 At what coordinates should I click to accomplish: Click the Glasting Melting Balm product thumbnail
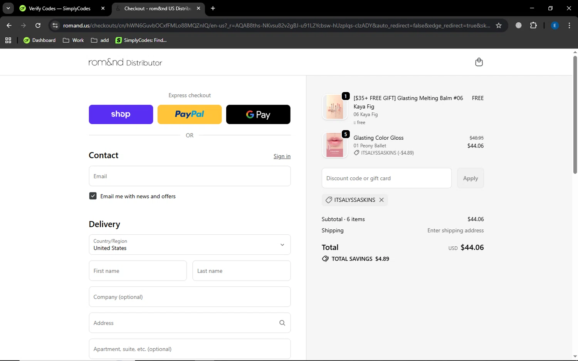(x=334, y=107)
